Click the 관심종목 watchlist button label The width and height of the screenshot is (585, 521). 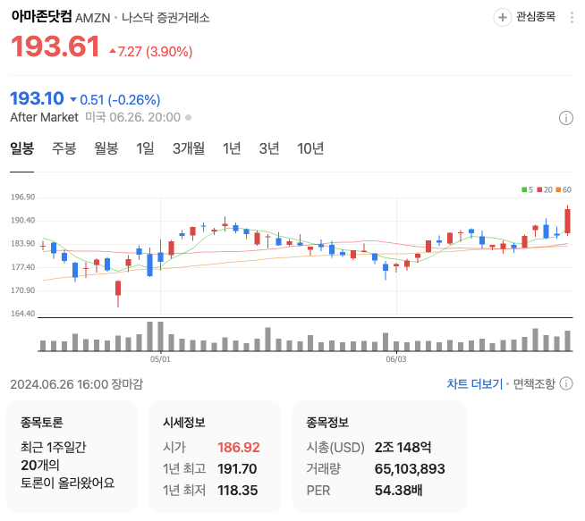pos(536,17)
